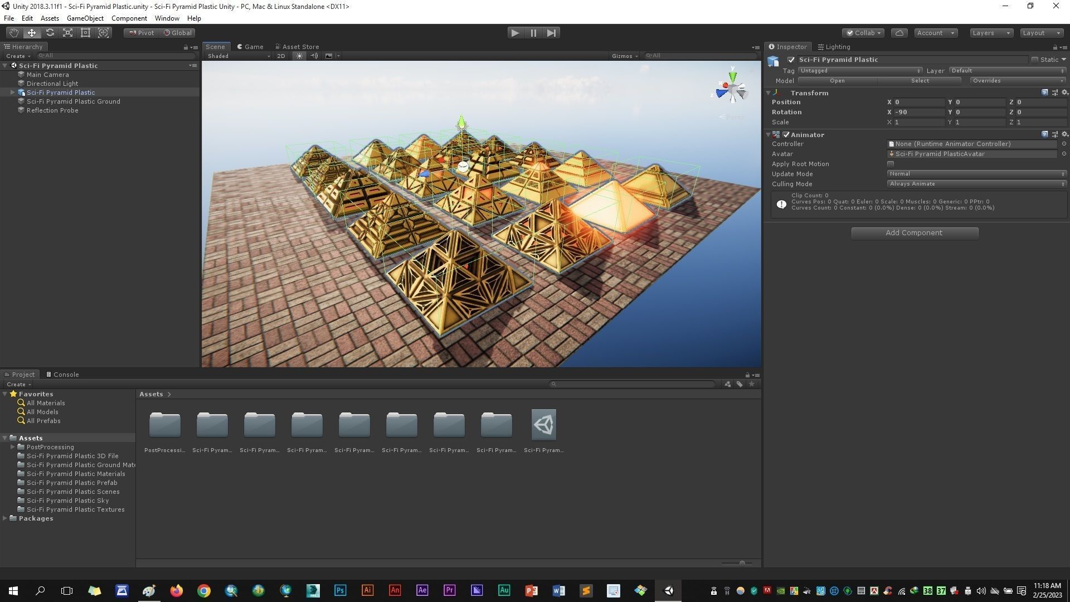Click Rotation X input field
This screenshot has height=602, width=1070.
point(918,112)
